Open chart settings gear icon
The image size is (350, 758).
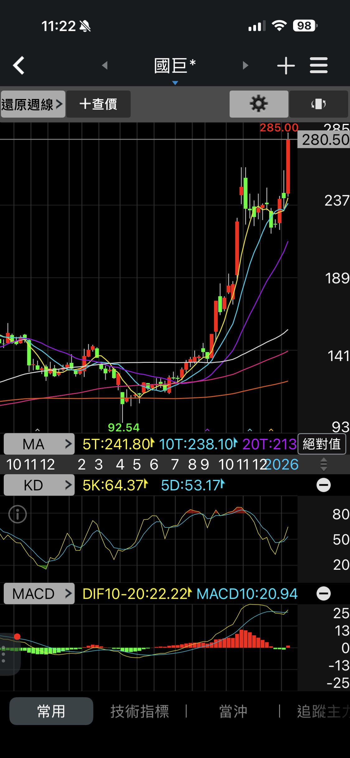259,104
